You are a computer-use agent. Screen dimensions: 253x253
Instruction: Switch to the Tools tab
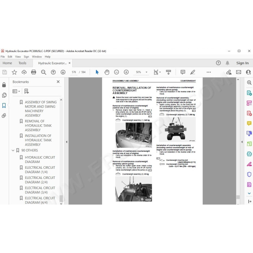tap(22, 63)
